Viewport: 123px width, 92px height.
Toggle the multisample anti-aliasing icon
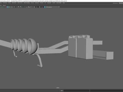click(x=22, y=7)
